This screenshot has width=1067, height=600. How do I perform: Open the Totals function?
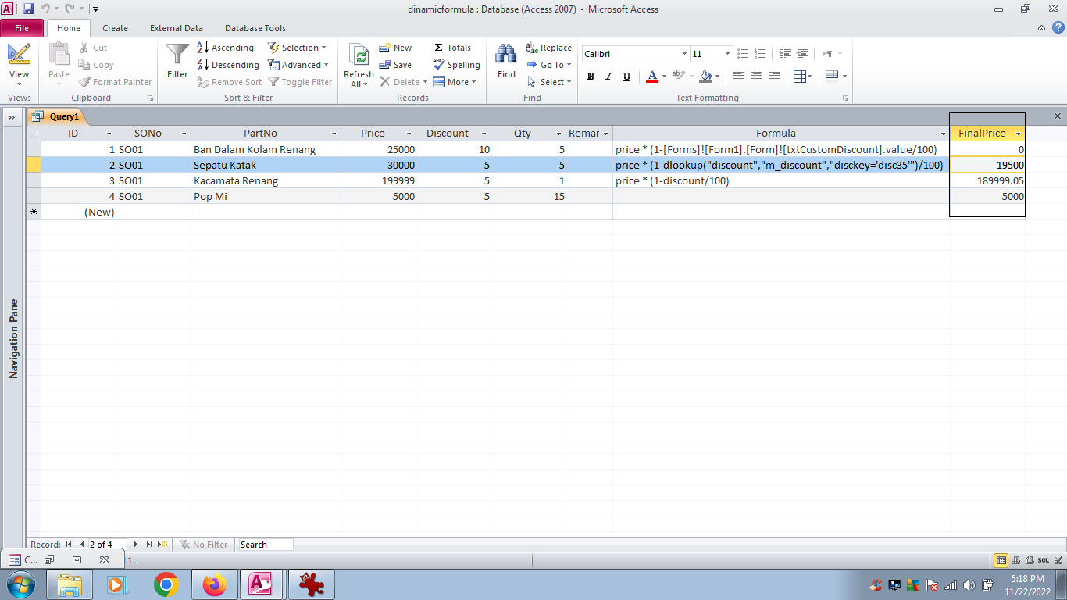452,48
